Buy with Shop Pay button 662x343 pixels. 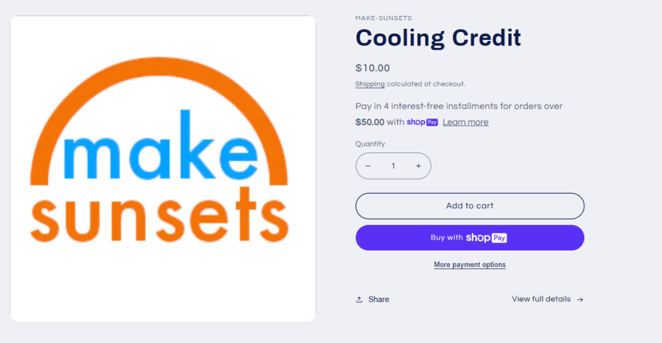[x=470, y=238]
